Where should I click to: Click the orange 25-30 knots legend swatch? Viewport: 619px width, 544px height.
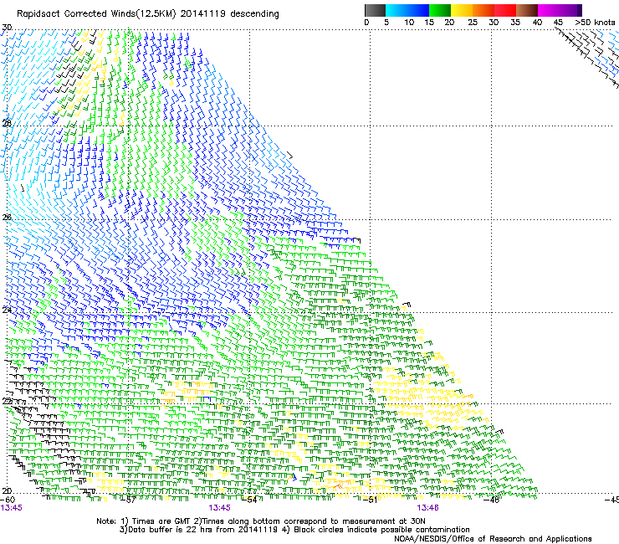point(483,10)
